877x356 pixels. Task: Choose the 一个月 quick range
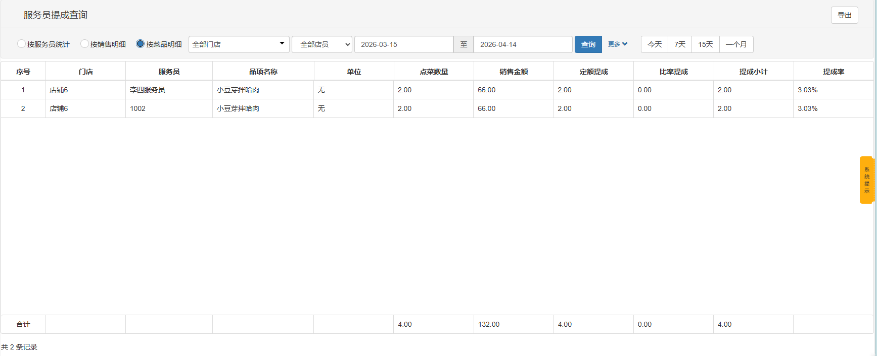point(736,44)
